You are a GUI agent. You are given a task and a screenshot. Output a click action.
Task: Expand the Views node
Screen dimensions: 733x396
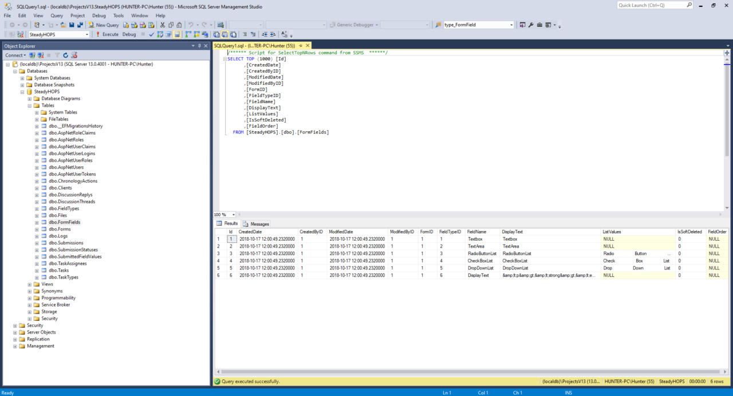(29, 284)
